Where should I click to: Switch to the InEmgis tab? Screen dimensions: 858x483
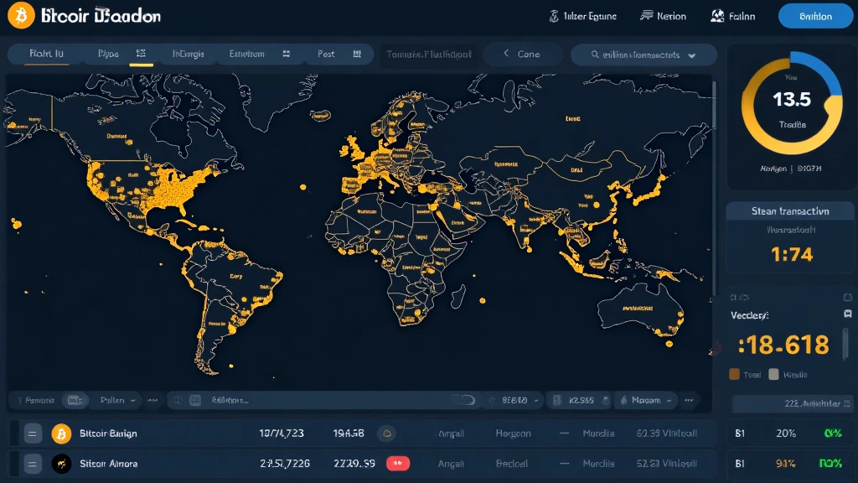(189, 54)
